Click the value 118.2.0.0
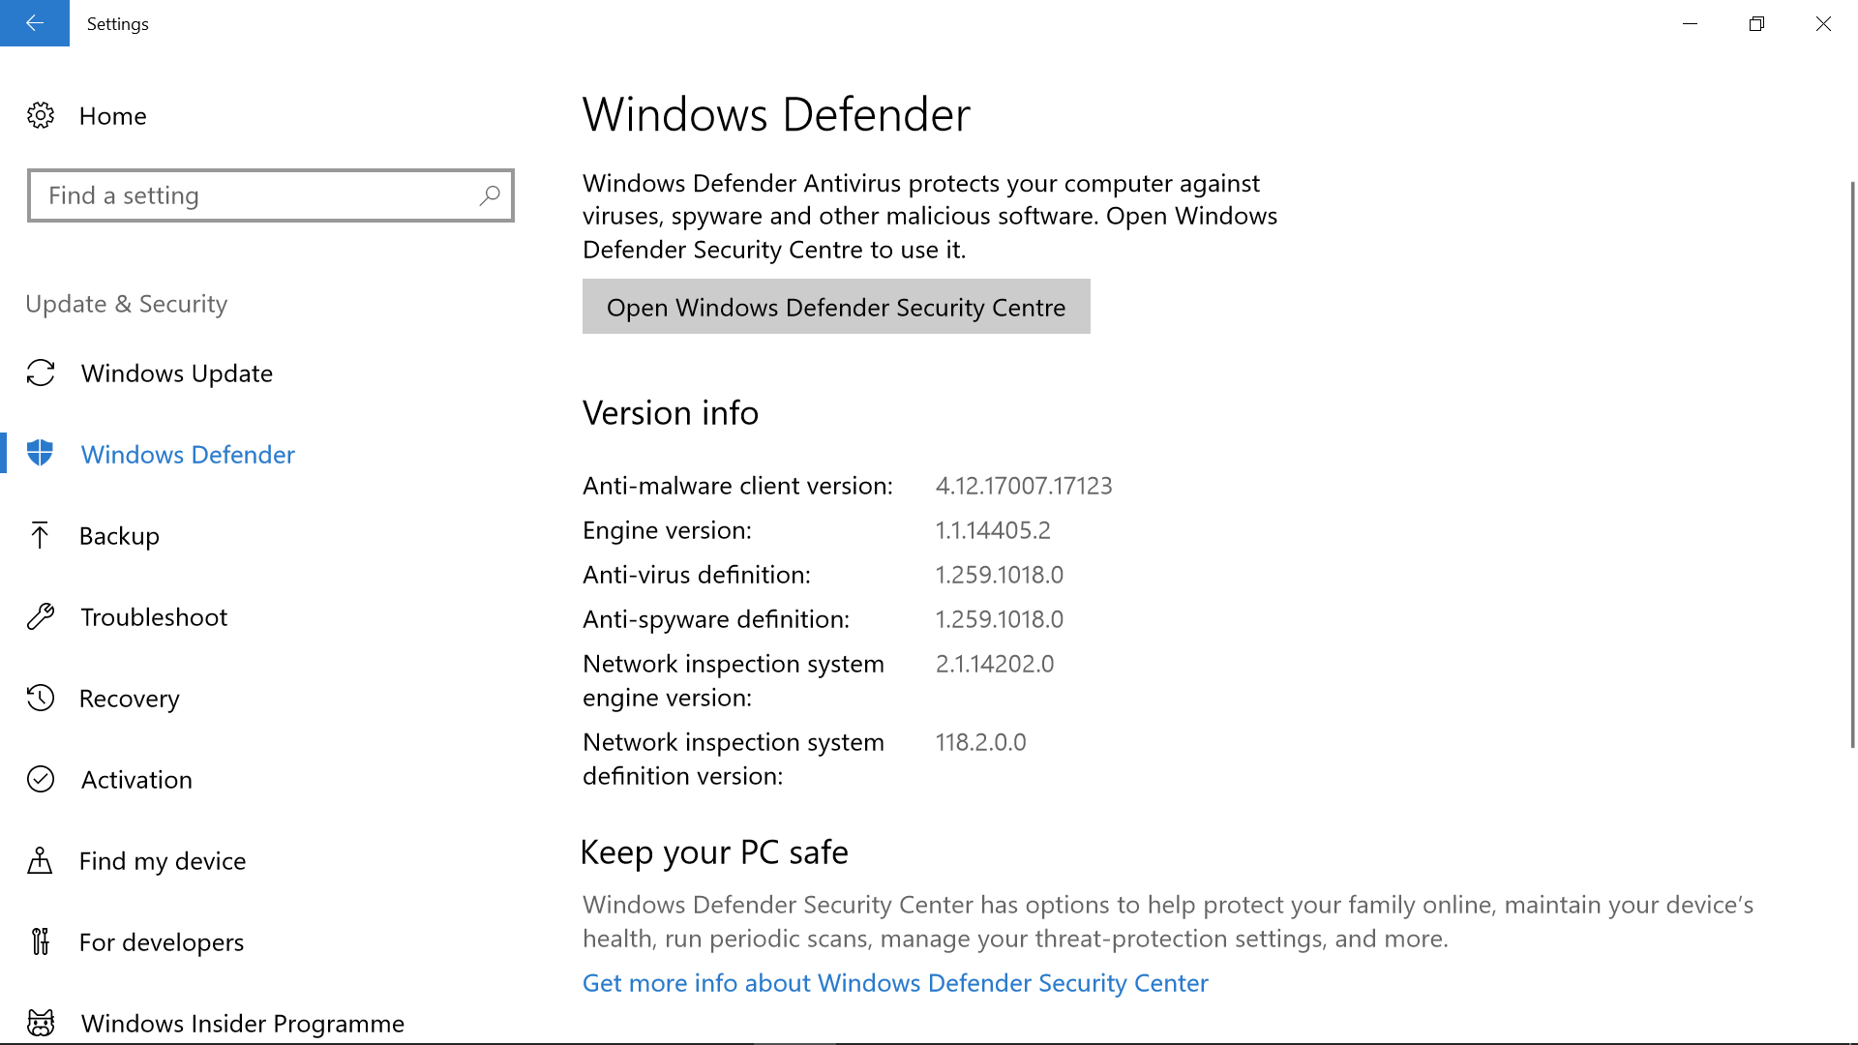Image resolution: width=1858 pixels, height=1045 pixels. pyautogui.click(x=980, y=742)
